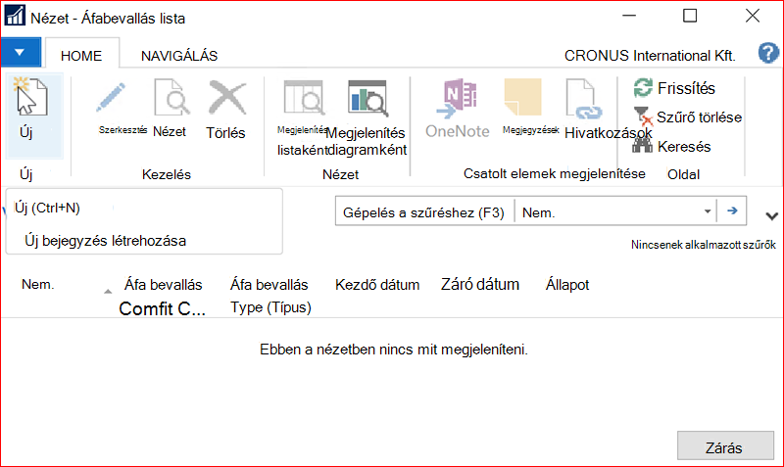Switch to the NAVIGÁLÁS tab
This screenshot has width=784, height=467.
(179, 56)
